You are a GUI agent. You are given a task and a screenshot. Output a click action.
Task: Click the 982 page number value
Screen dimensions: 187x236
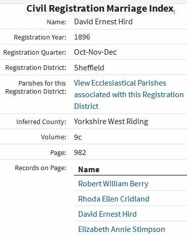[80, 152]
